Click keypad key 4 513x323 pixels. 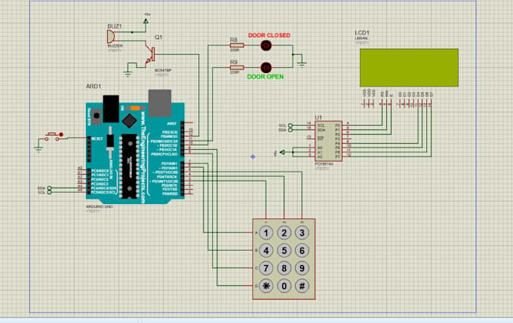point(266,251)
